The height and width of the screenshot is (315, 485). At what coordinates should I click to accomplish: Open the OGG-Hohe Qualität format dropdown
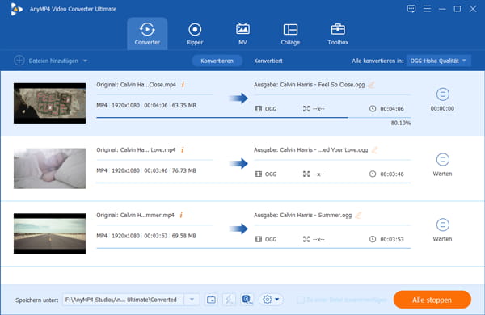pos(438,61)
